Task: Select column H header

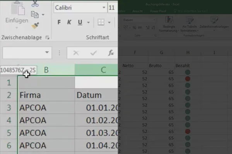Action: tap(188, 52)
